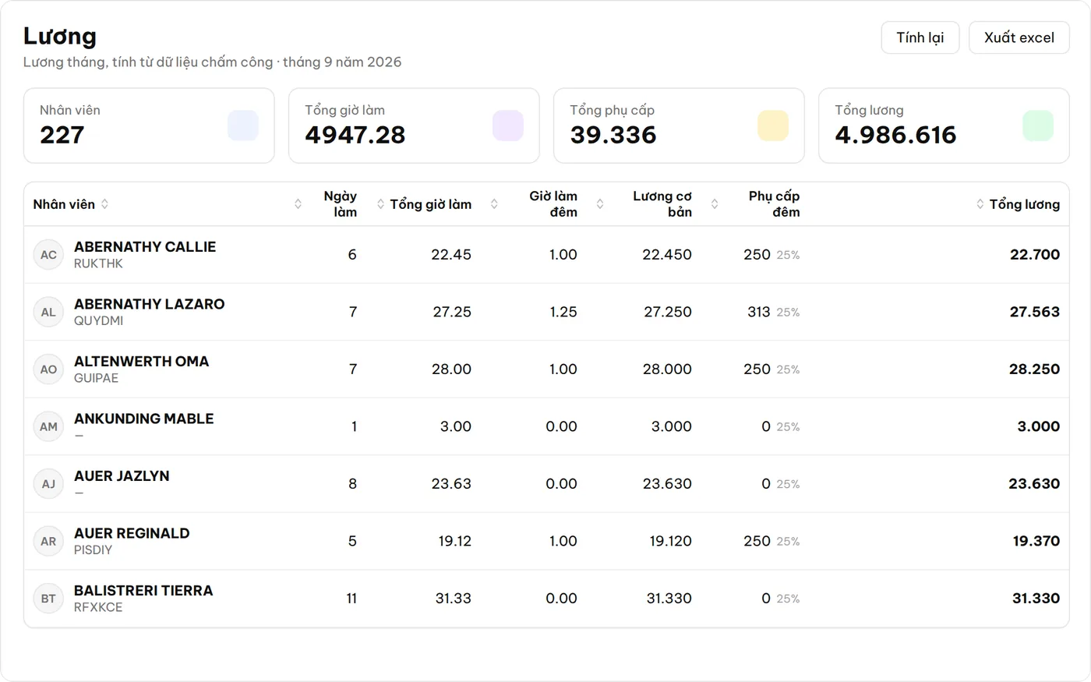The width and height of the screenshot is (1091, 682).
Task: Click the Tính lại button
Action: (920, 37)
